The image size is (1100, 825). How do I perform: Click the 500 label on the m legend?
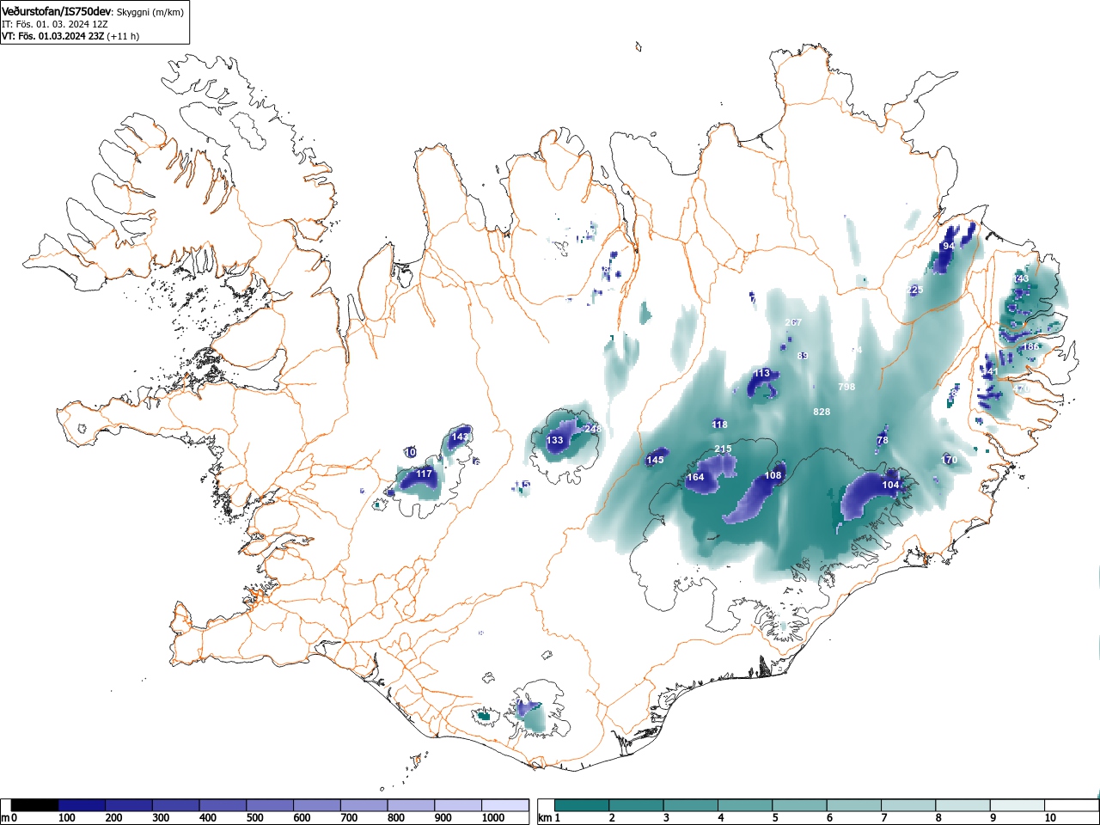pos(254,818)
